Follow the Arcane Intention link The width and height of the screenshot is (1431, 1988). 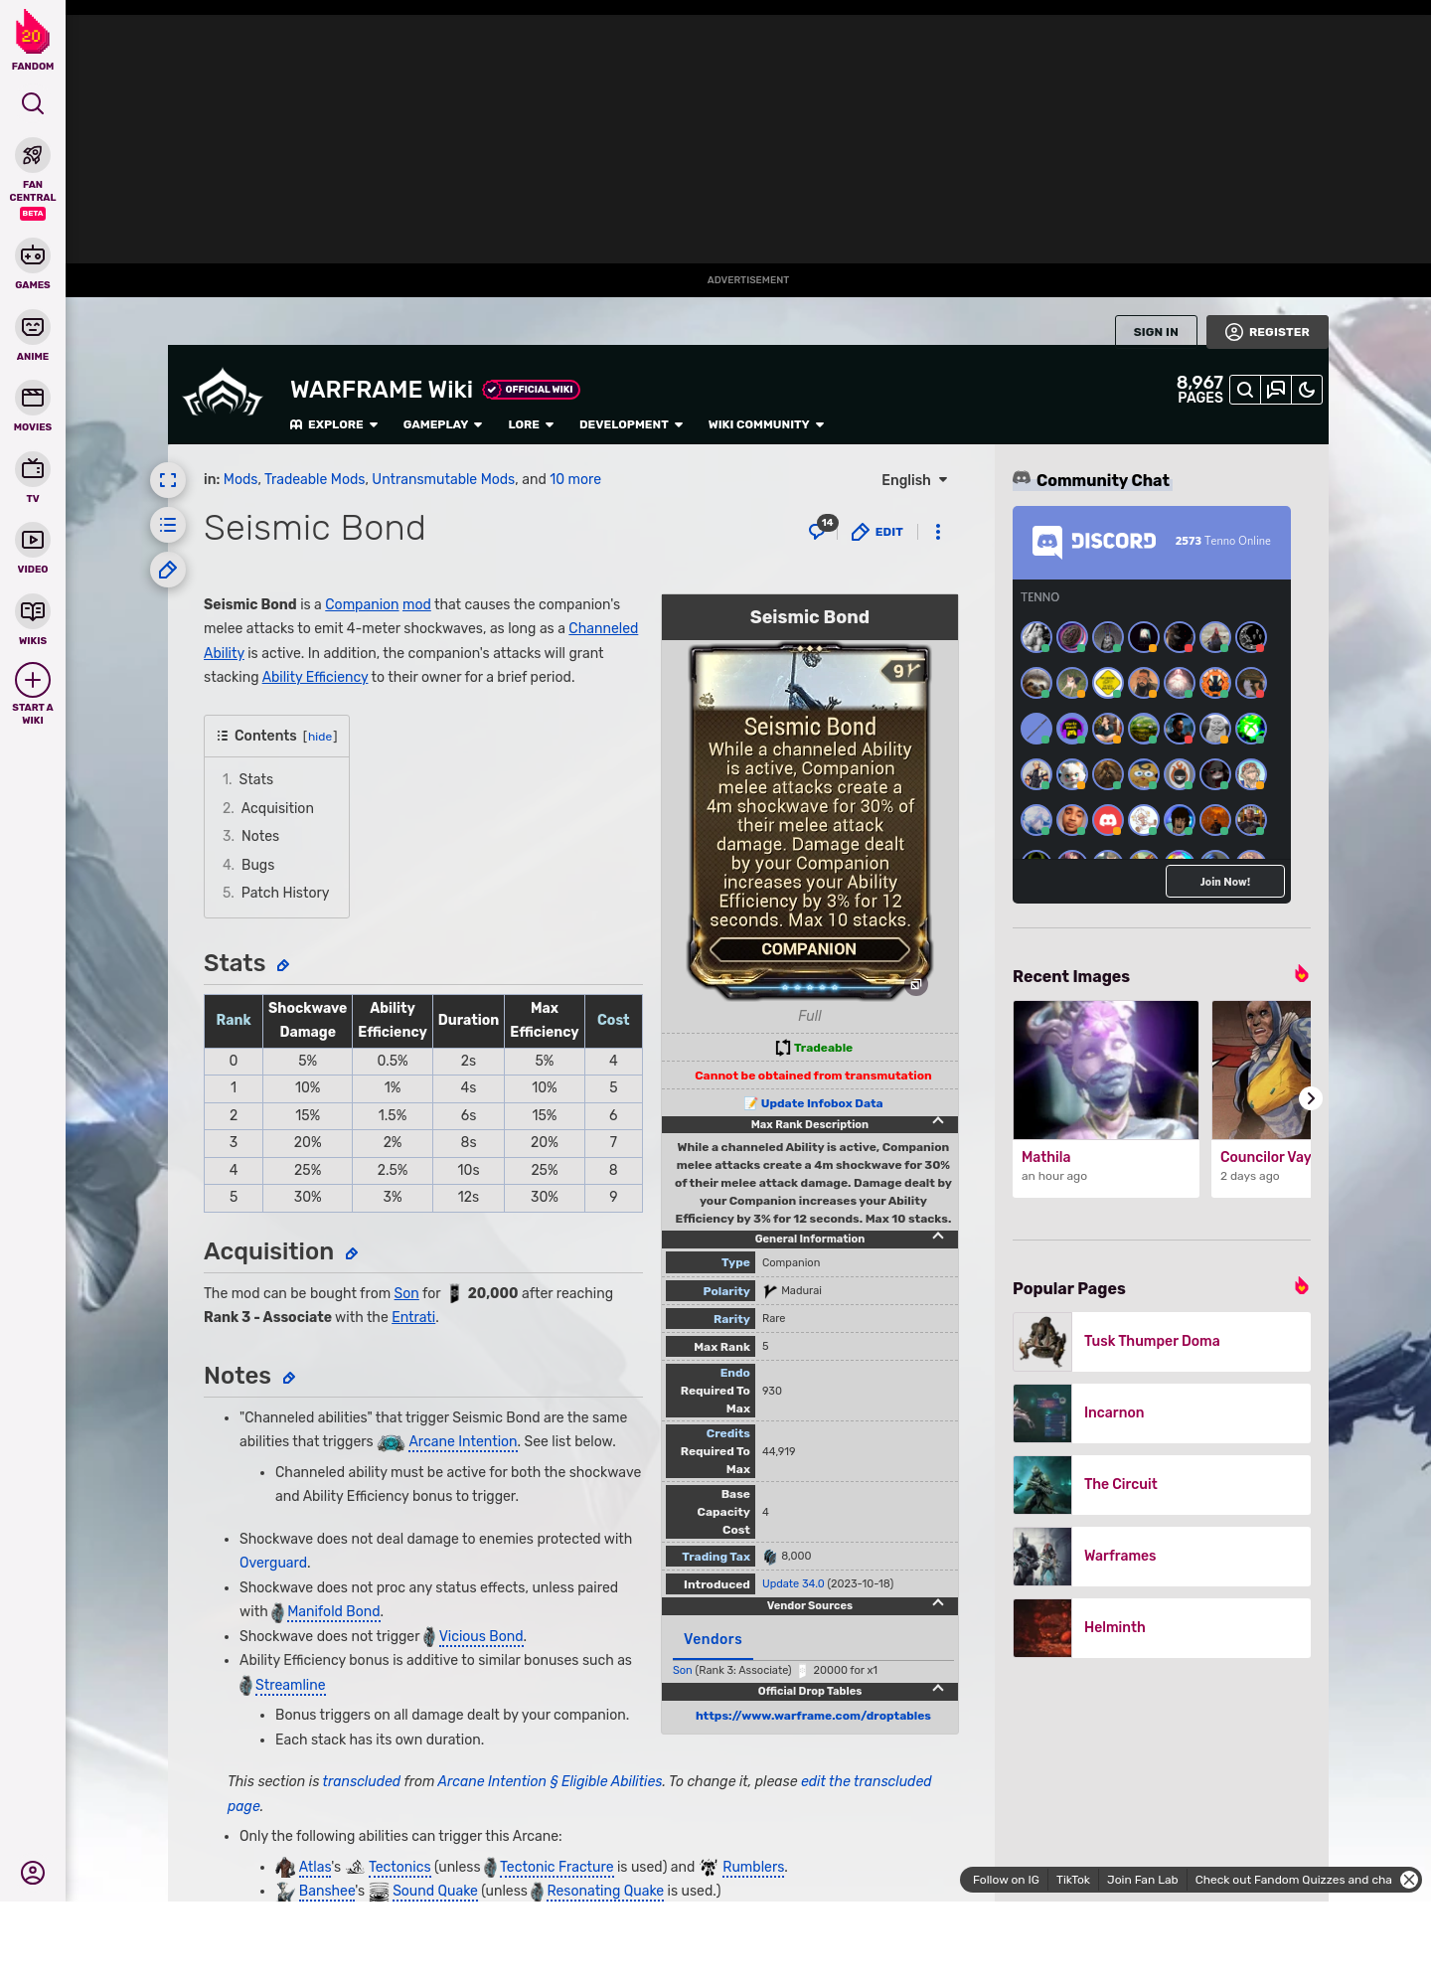(x=462, y=1441)
